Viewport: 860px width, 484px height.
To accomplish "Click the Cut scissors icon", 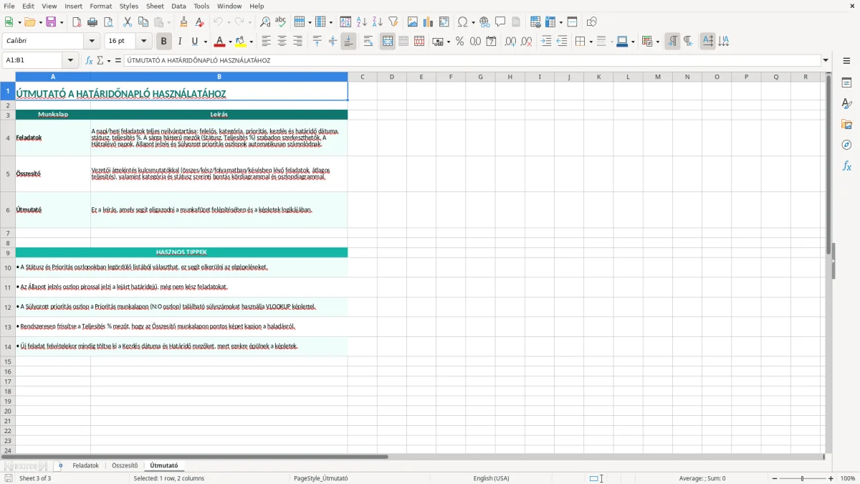I will click(128, 22).
